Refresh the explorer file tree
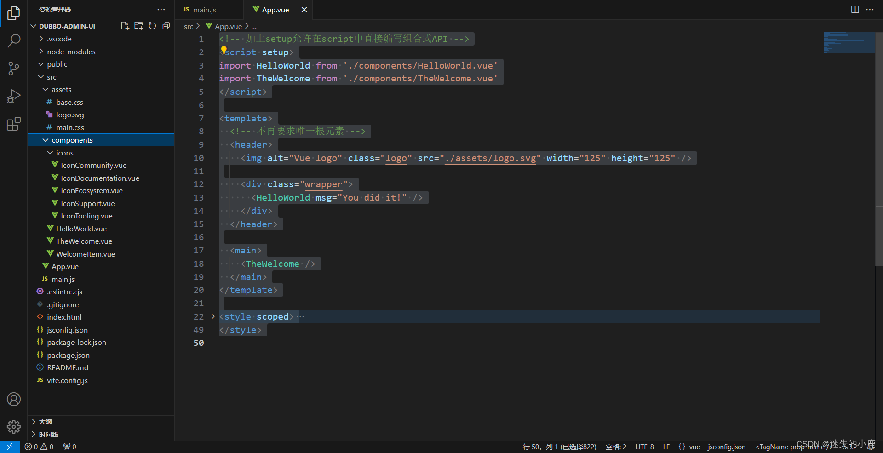The image size is (883, 453). point(152,26)
